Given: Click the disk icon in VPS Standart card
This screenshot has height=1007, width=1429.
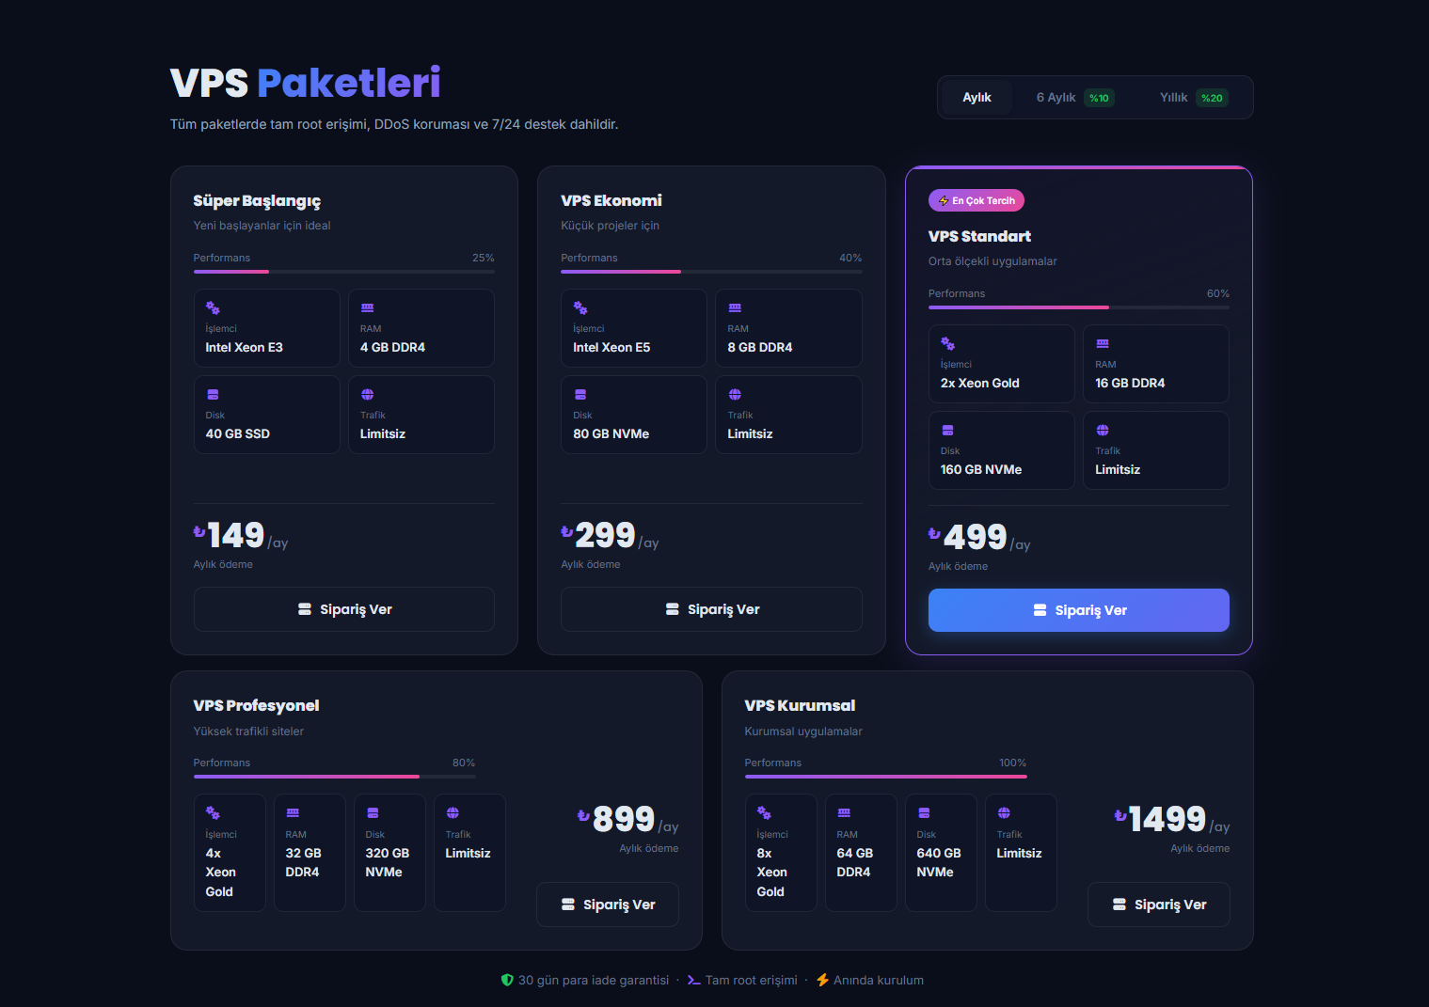Looking at the screenshot, I should (947, 431).
